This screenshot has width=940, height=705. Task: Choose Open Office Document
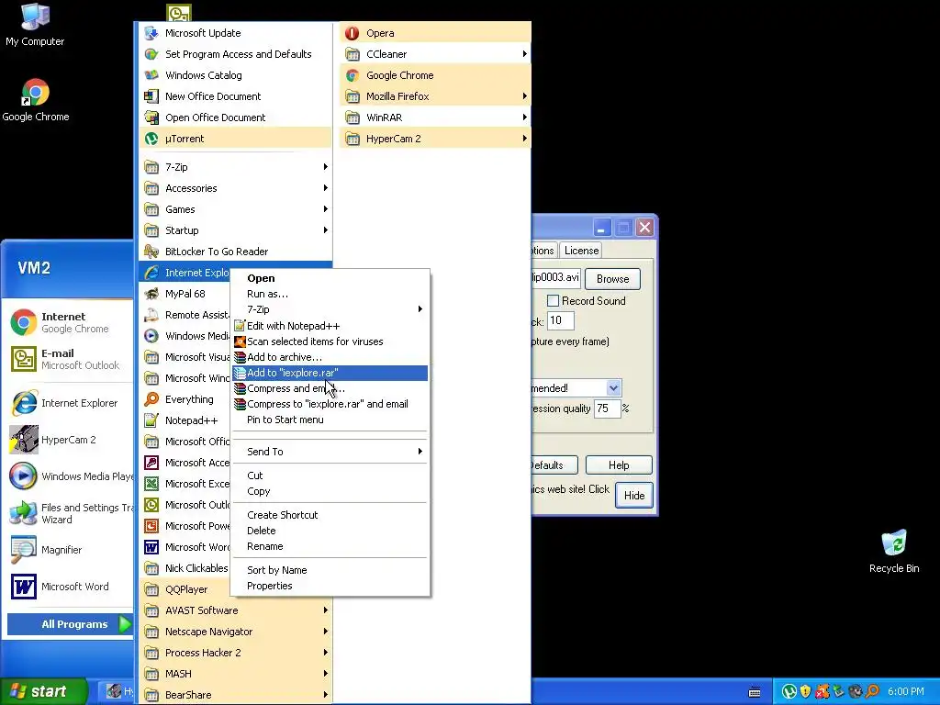point(235,117)
